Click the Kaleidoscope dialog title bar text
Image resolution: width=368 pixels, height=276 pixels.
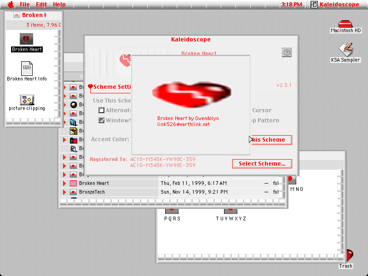[x=191, y=40]
